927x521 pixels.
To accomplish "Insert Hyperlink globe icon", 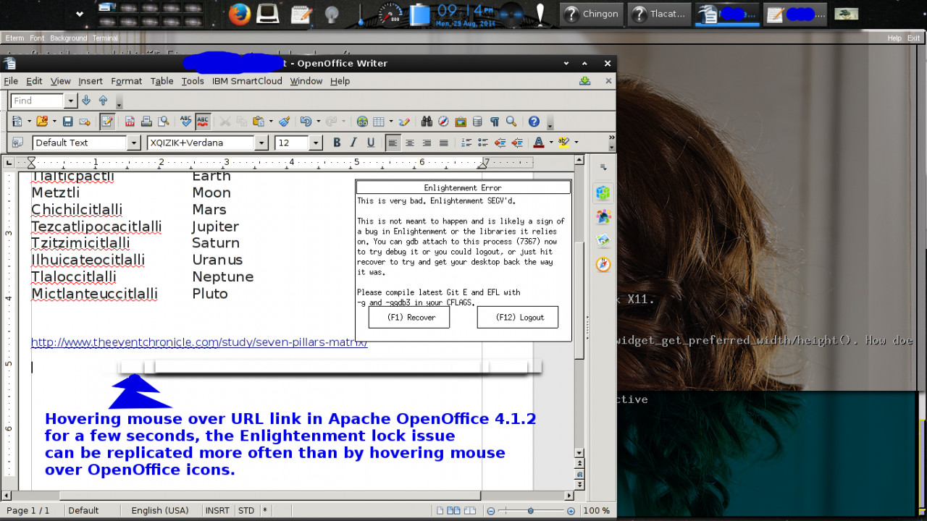I will 362,122.
